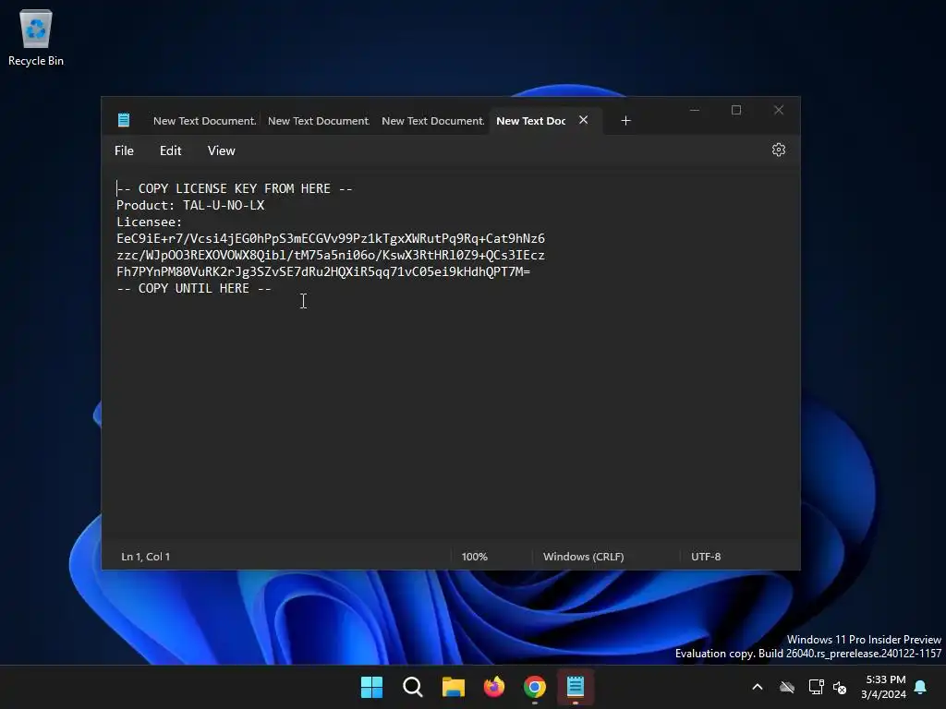This screenshot has width=946, height=709.
Task: Open the network status tray icon
Action: [x=816, y=687]
